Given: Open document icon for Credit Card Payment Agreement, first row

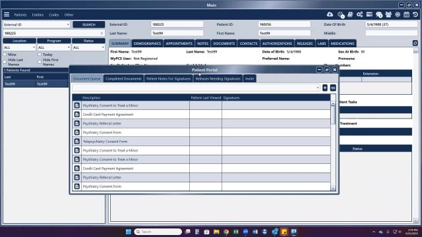Looking at the screenshot, I should 77,114.
